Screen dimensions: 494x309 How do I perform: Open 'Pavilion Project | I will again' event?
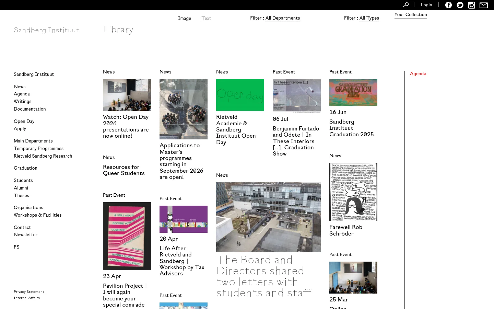125,295
